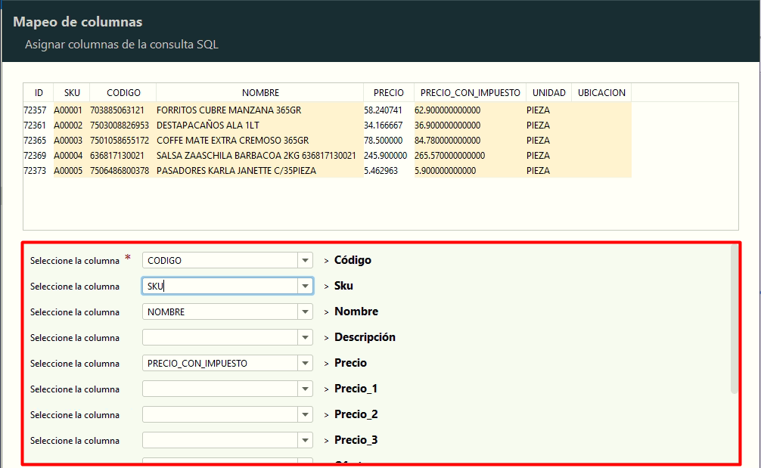Click the empty Descripción combo box field

tap(219, 337)
